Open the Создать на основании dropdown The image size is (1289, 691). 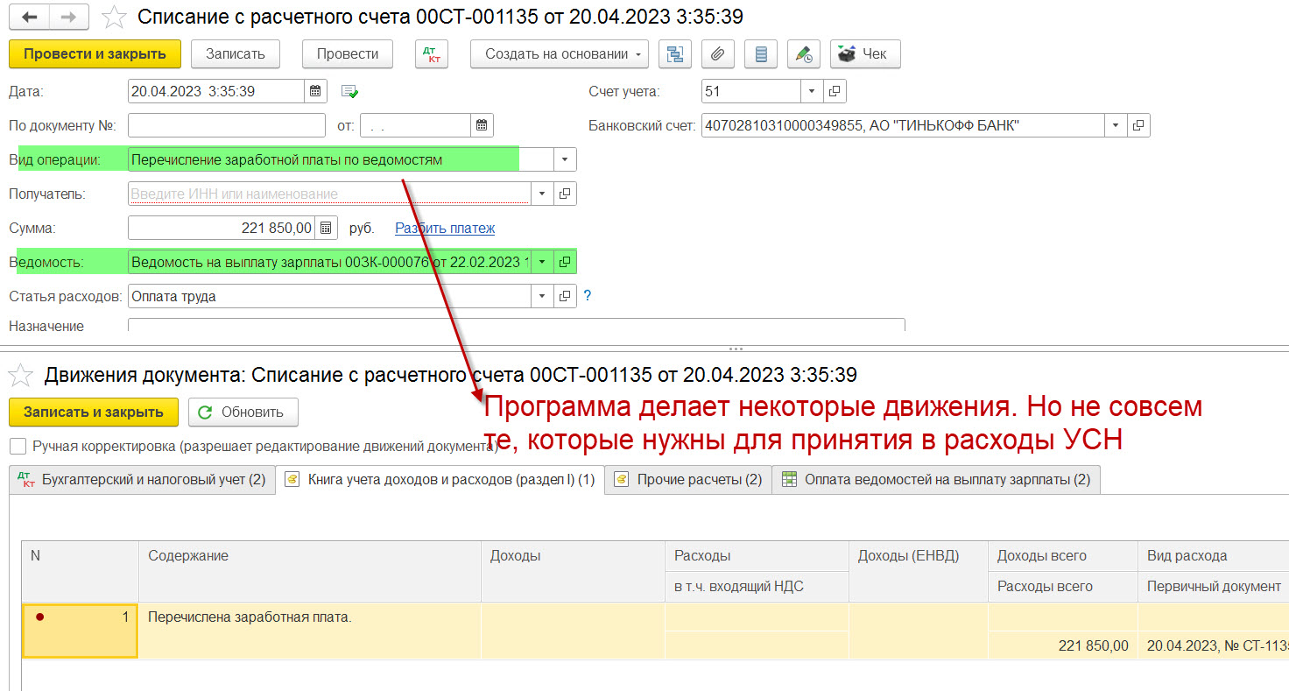pos(559,54)
